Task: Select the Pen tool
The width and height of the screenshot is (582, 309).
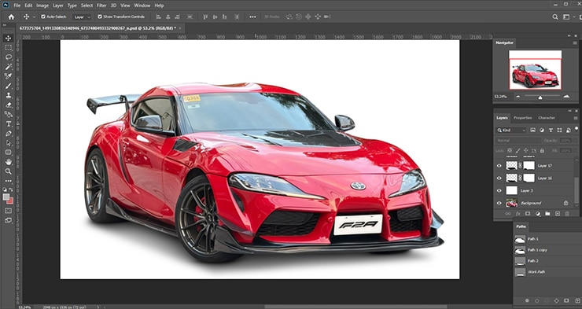Action: 8,134
